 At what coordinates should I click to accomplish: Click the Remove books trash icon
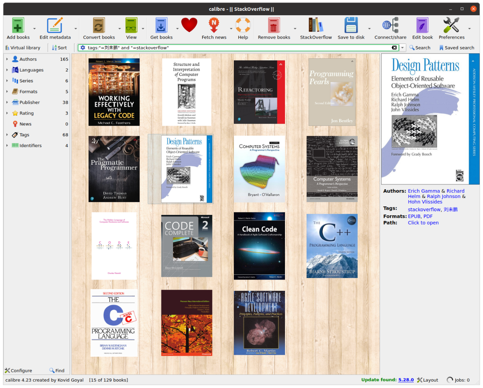(274, 25)
